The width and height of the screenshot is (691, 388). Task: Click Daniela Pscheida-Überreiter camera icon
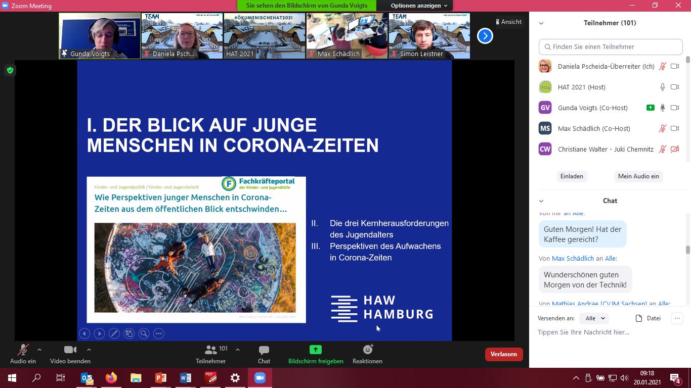675,66
